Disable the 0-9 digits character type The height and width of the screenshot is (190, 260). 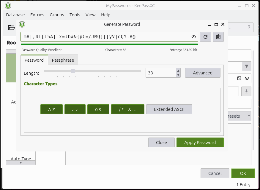click(x=98, y=109)
